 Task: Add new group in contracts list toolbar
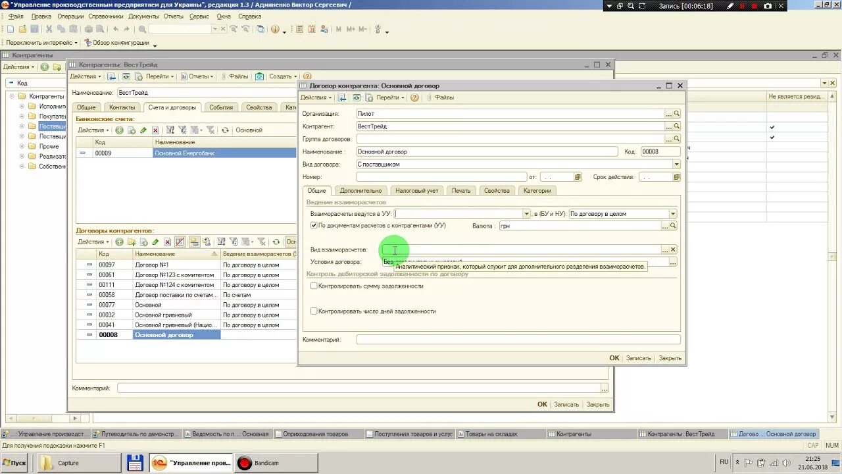132,242
